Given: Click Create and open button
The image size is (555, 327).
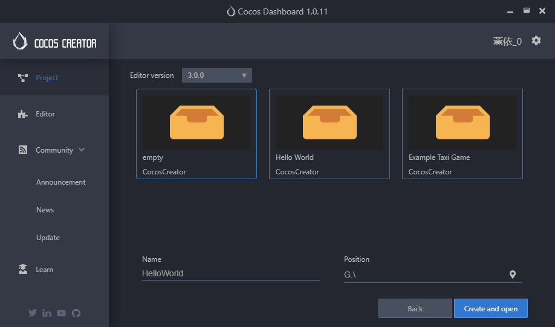Looking at the screenshot, I should (490, 308).
